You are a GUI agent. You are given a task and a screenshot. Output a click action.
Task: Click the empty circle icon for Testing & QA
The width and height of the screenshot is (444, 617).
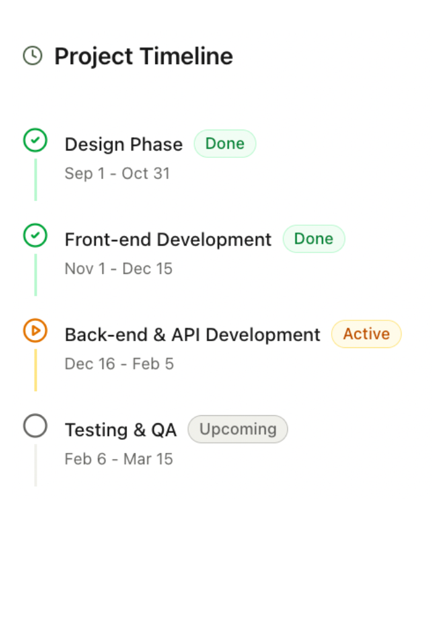point(35,426)
